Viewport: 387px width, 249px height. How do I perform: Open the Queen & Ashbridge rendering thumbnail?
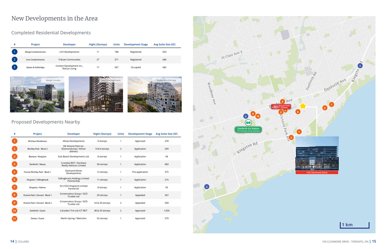[x=154, y=95]
